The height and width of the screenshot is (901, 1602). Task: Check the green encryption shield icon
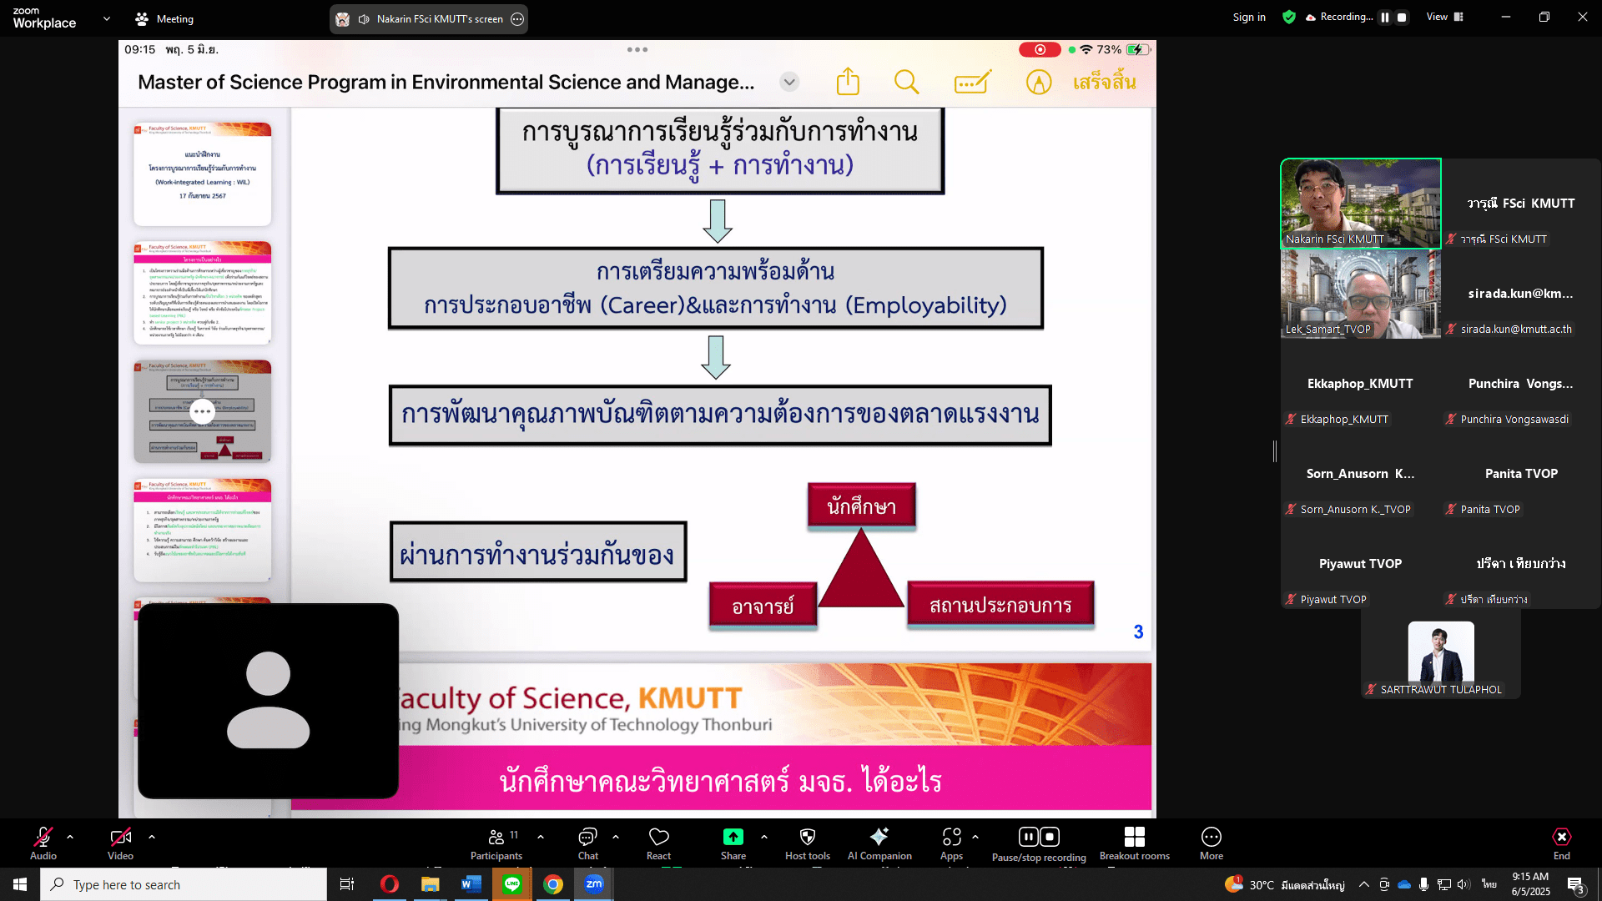tap(1289, 18)
